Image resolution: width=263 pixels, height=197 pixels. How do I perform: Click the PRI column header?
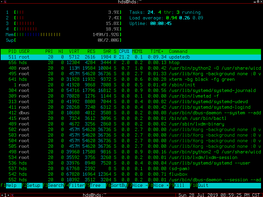[49, 52]
